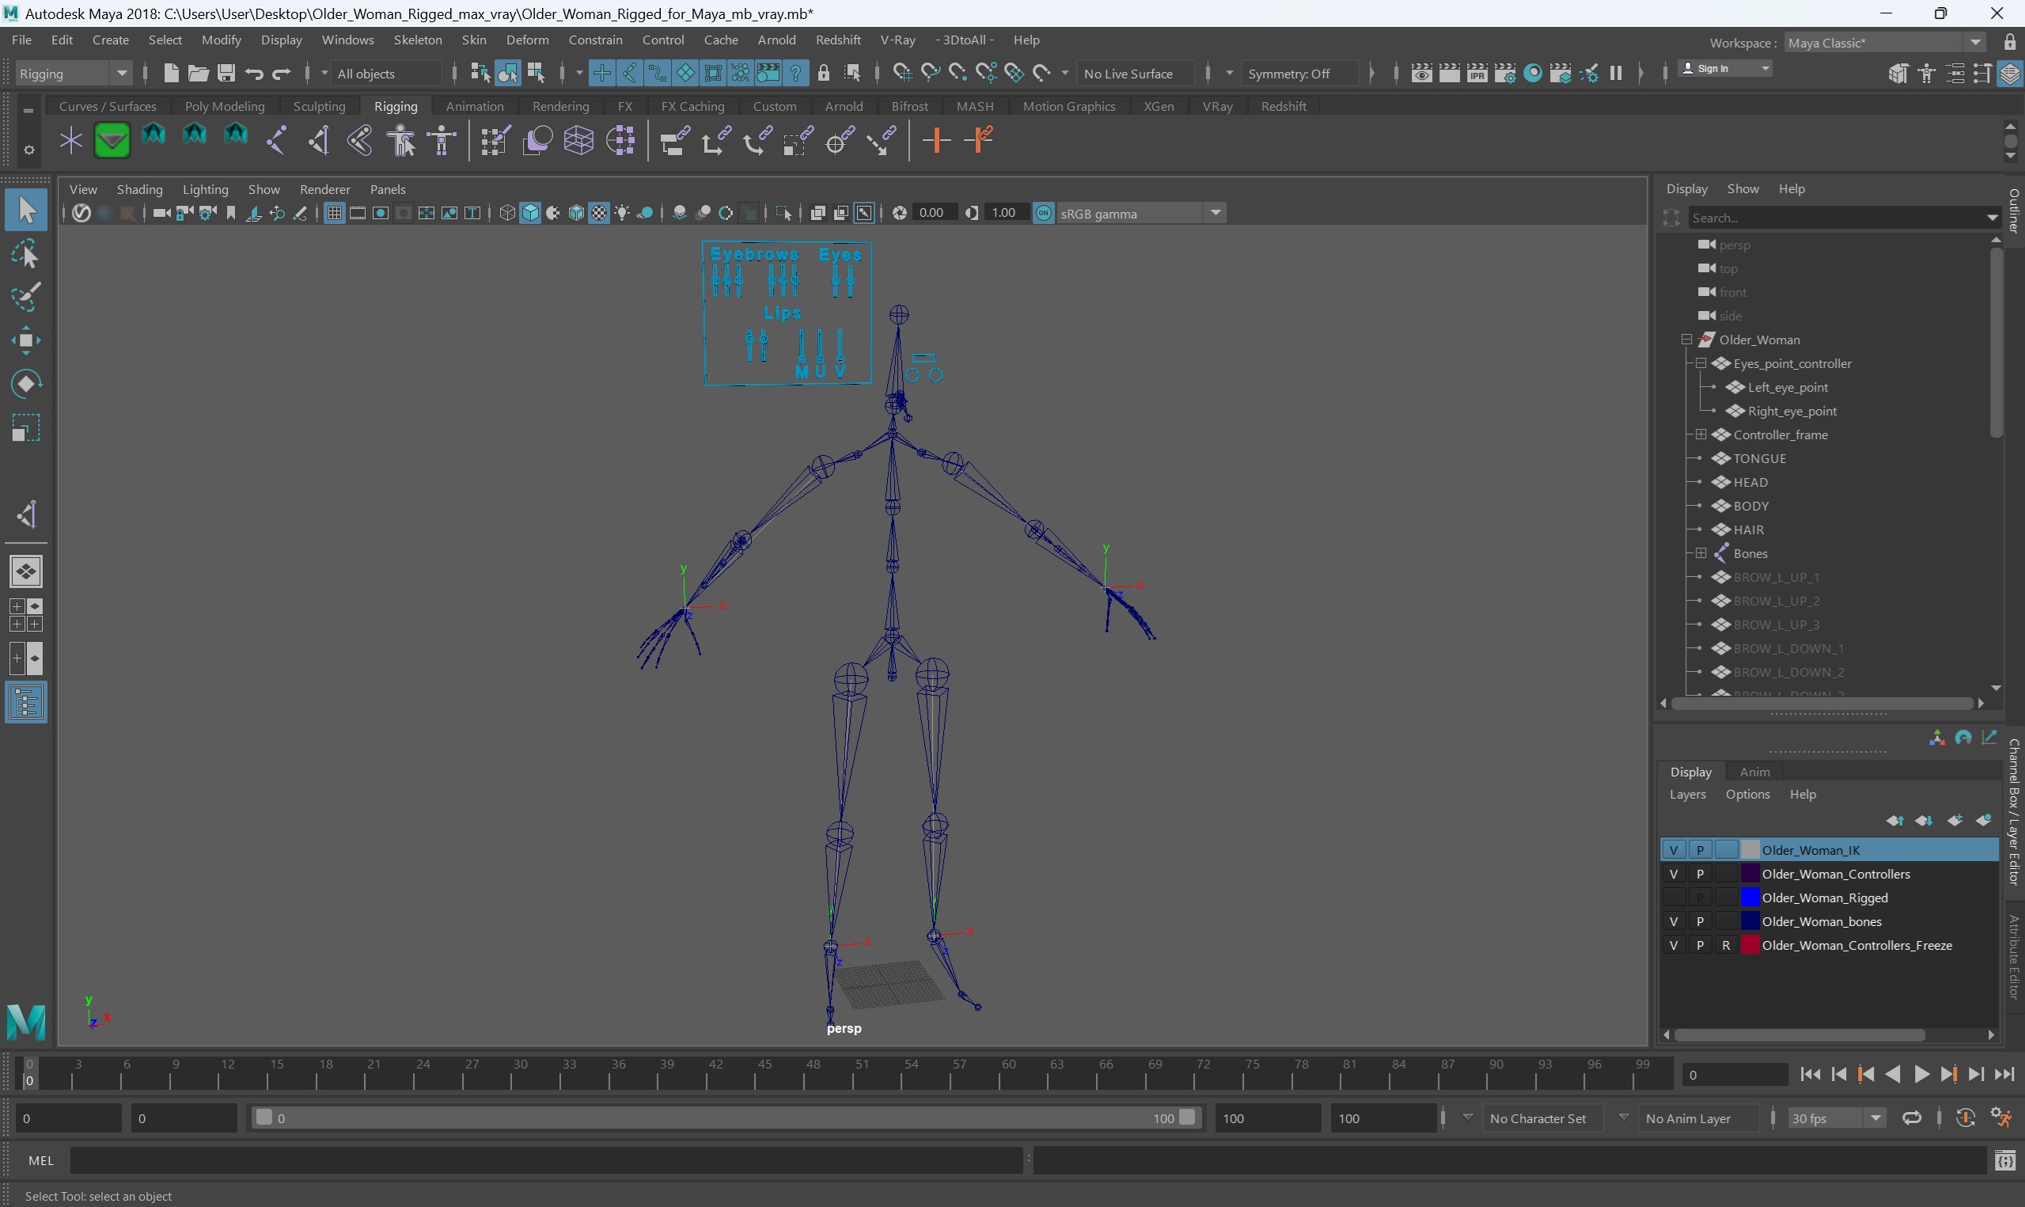Toggle visibility of Older_Woman_IK layer

pyautogui.click(x=1673, y=850)
